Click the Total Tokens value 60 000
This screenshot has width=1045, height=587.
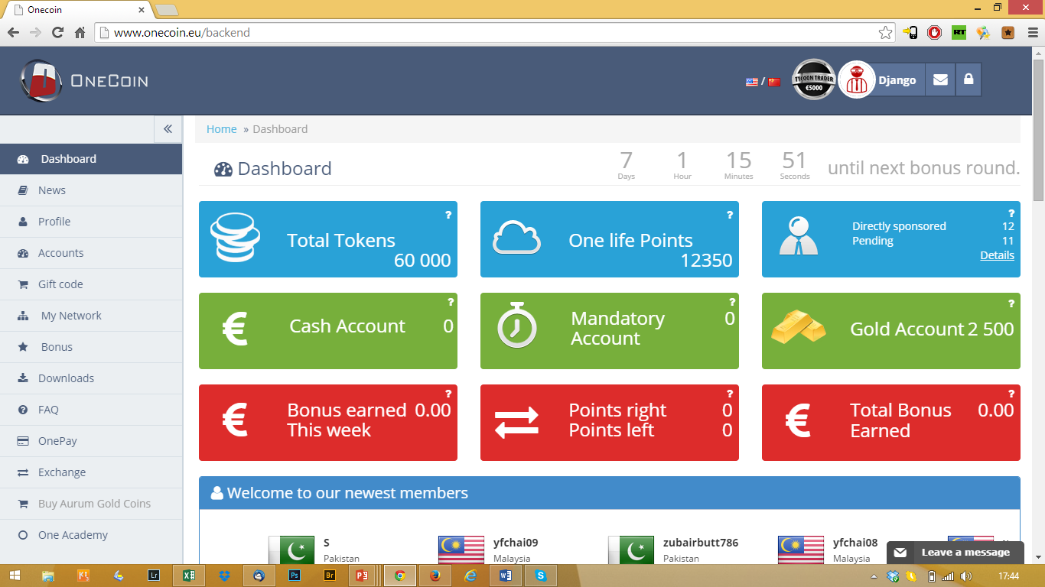422,260
